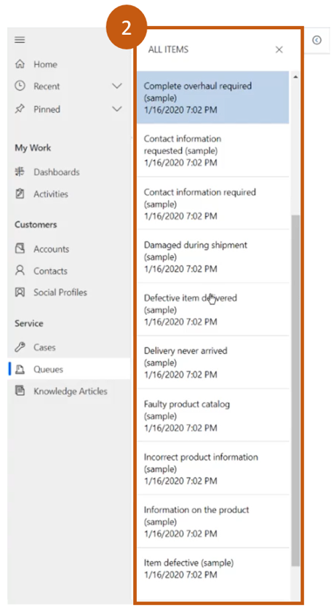Click the Recent clock icon

point(20,86)
